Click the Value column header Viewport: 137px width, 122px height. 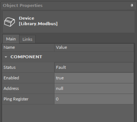tap(94, 47)
